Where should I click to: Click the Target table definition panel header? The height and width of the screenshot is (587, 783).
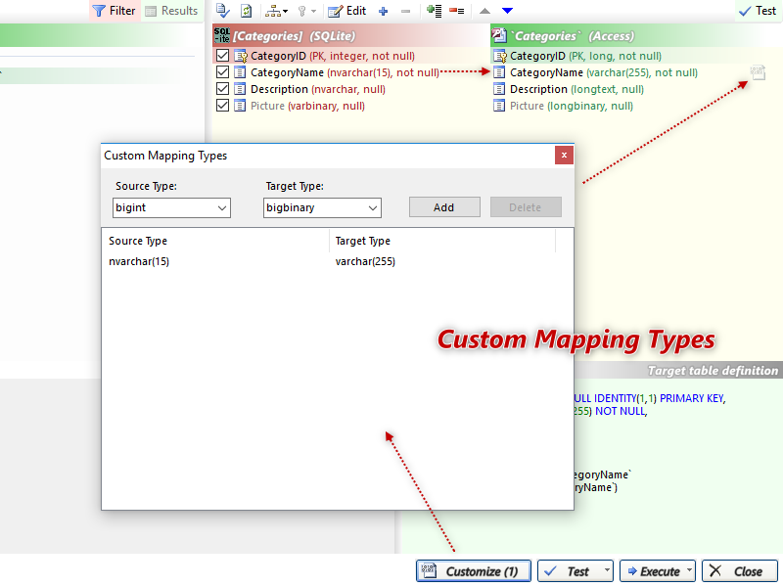(x=678, y=371)
